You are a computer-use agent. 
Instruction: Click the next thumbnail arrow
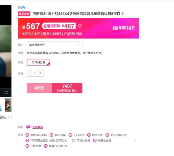coord(8,105)
